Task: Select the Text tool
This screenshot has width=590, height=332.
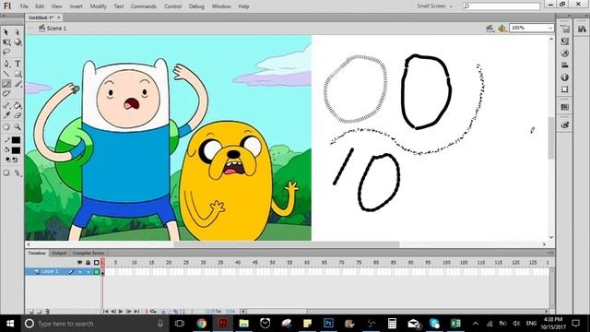Action: pyautogui.click(x=18, y=64)
